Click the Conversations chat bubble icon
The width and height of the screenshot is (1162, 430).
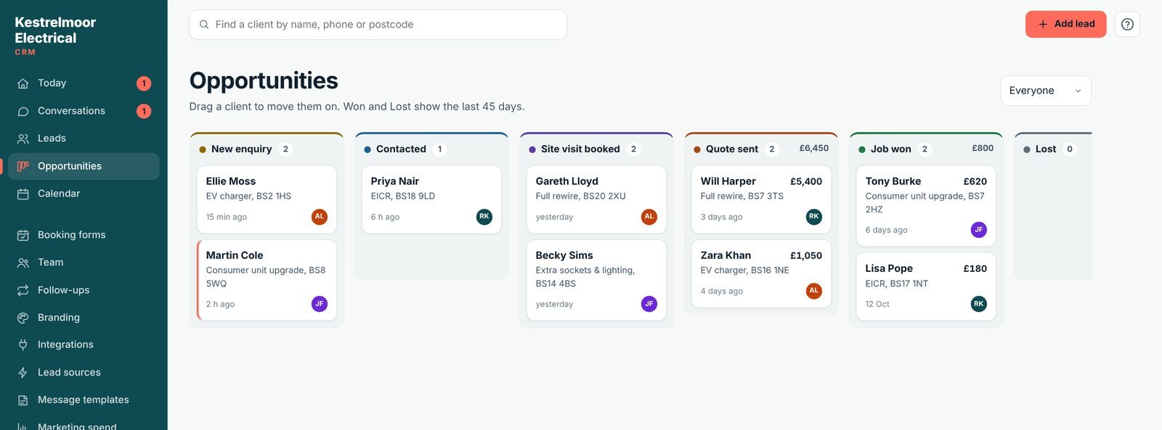point(23,111)
